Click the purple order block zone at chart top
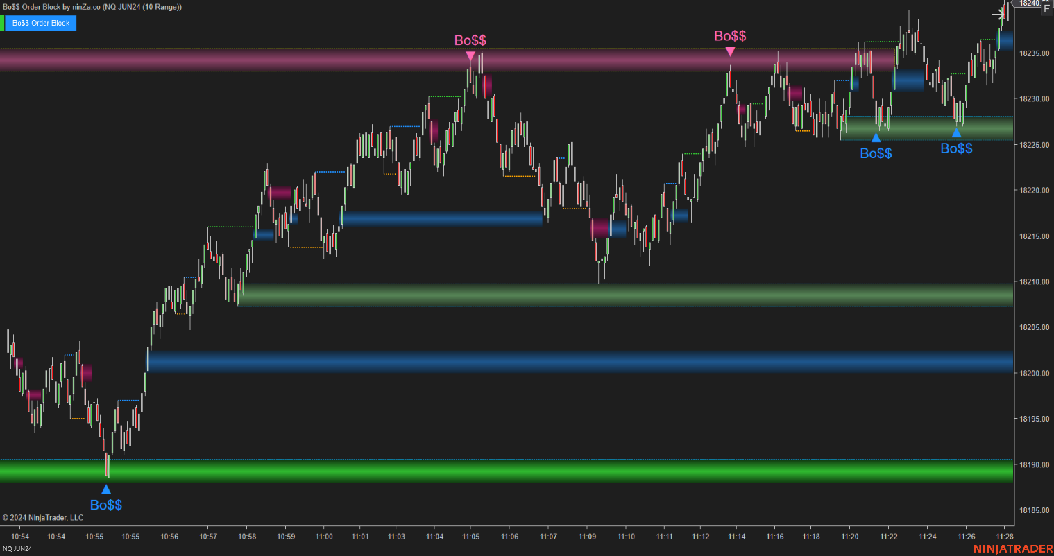The image size is (1054, 556). pos(208,61)
